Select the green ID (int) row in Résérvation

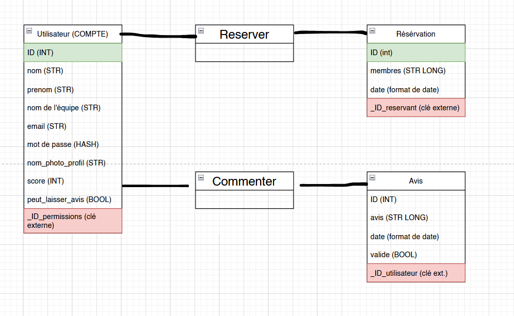(416, 53)
